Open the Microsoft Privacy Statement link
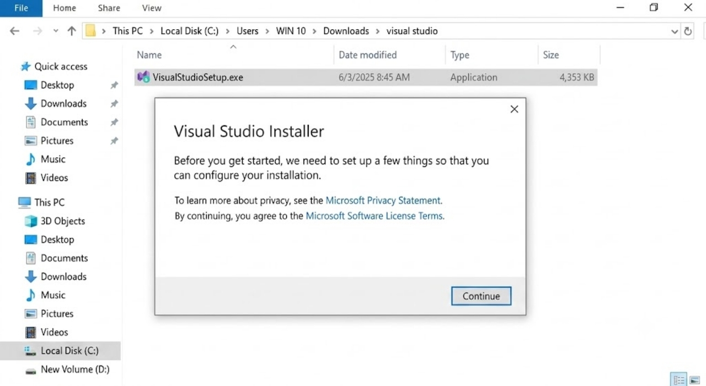The image size is (706, 386). (383, 200)
